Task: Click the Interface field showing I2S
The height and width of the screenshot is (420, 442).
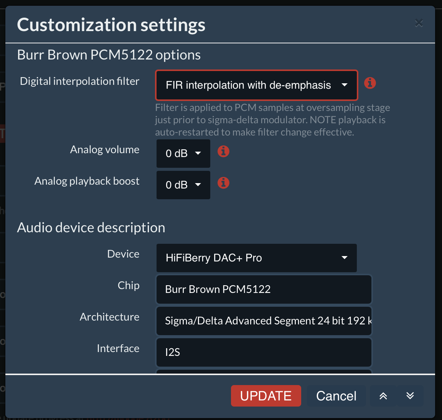Action: [264, 352]
